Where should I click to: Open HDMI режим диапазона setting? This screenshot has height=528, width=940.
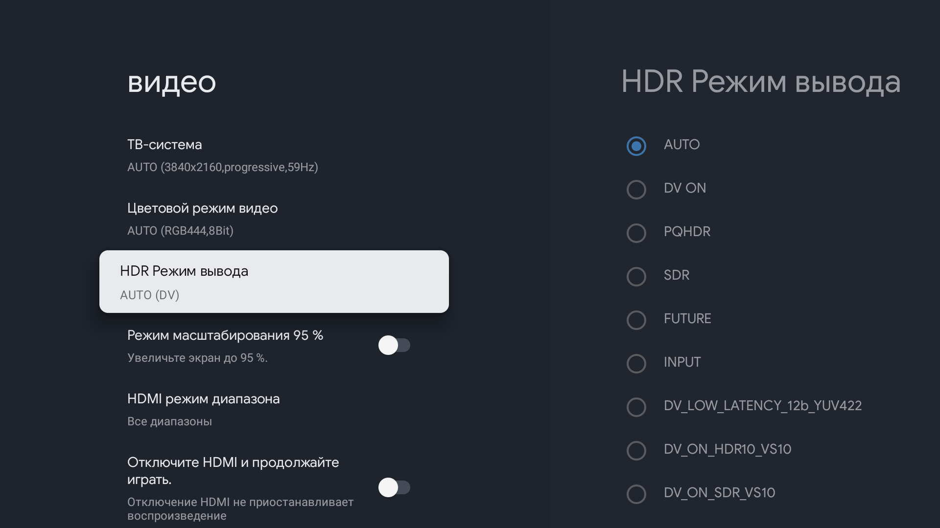tap(203, 399)
